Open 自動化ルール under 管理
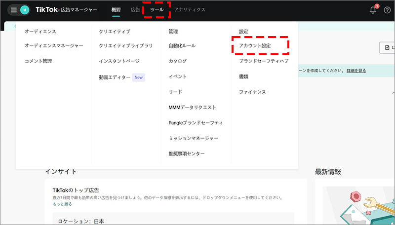 [x=182, y=45]
